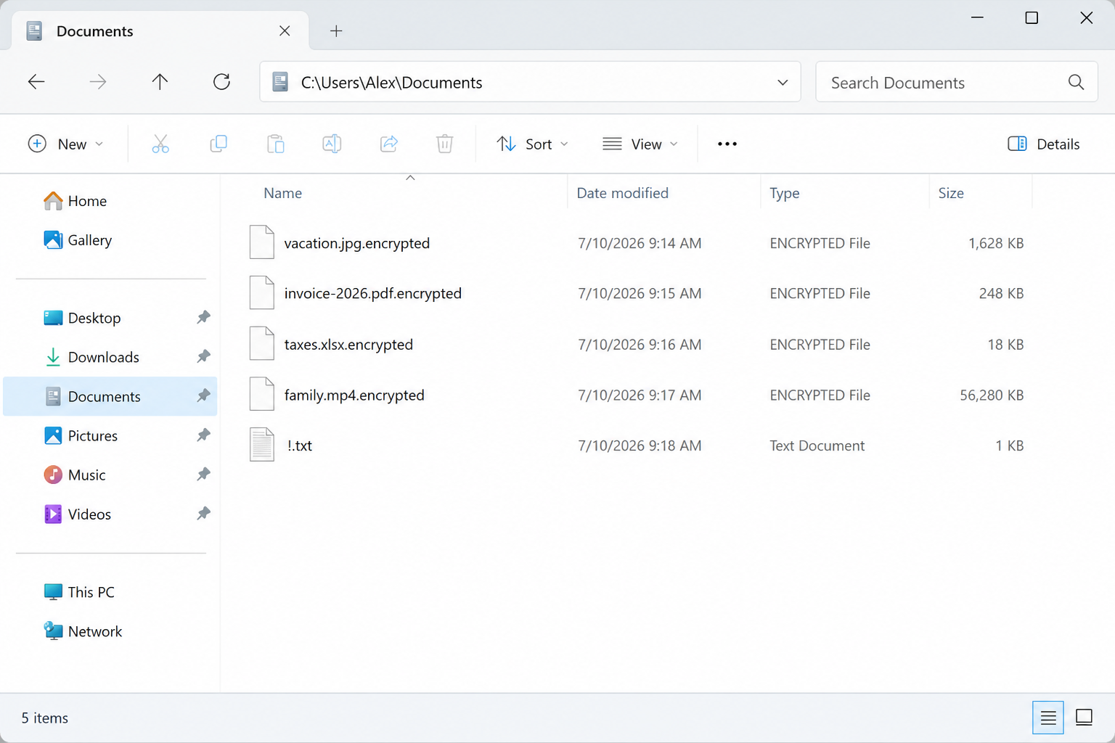Open Pictures in the sidebar
This screenshot has height=743, width=1115.
[110, 435]
